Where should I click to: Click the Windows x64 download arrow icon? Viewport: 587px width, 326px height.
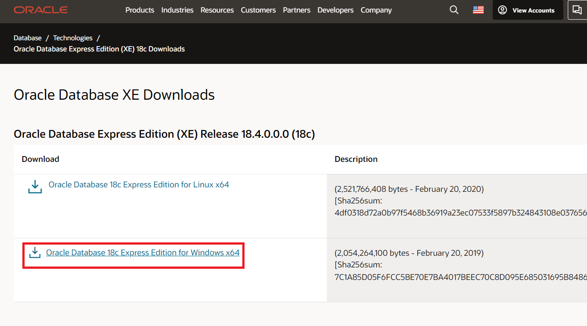[35, 253]
